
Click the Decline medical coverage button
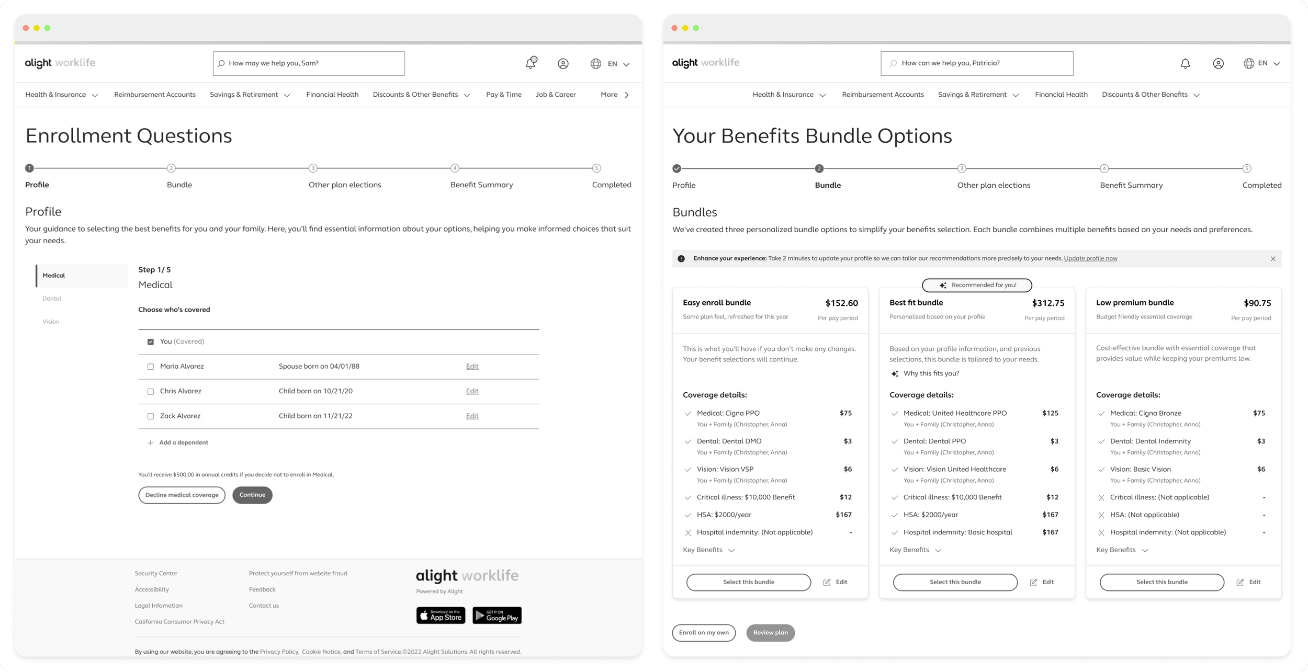182,495
